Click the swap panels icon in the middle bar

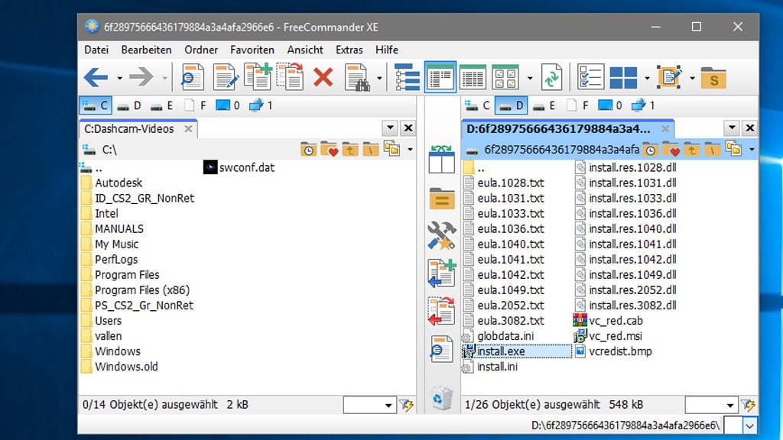tap(442, 159)
